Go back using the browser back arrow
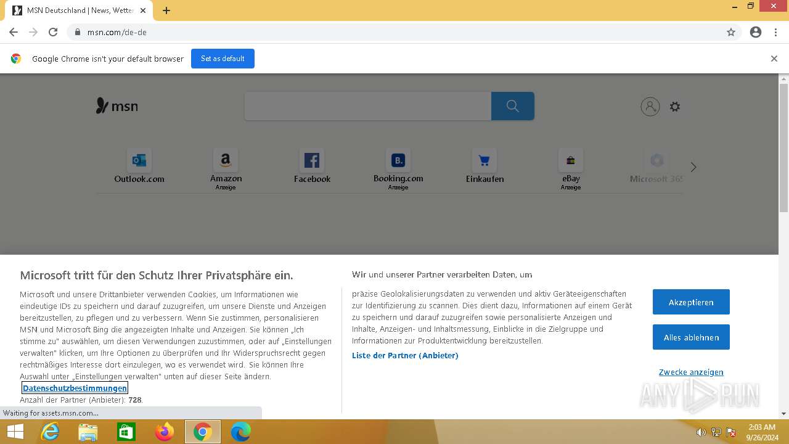Image resolution: width=789 pixels, height=444 pixels. pyautogui.click(x=14, y=32)
